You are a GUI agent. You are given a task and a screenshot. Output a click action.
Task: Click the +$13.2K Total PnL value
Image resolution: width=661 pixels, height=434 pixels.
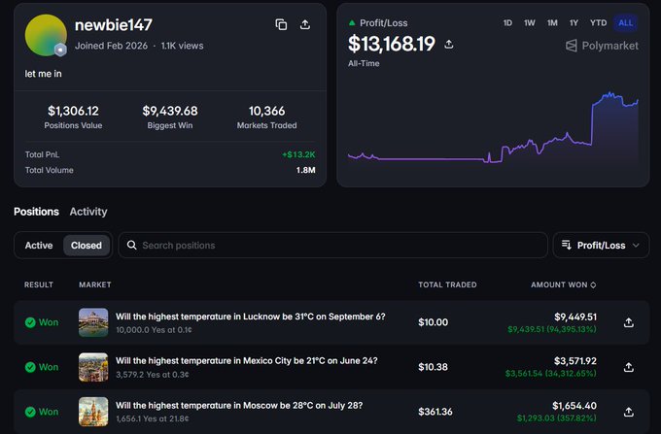(x=298, y=154)
